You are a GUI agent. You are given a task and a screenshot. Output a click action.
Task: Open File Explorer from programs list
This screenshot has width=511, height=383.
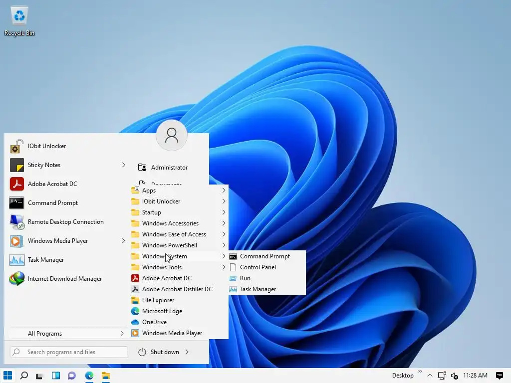(x=179, y=300)
